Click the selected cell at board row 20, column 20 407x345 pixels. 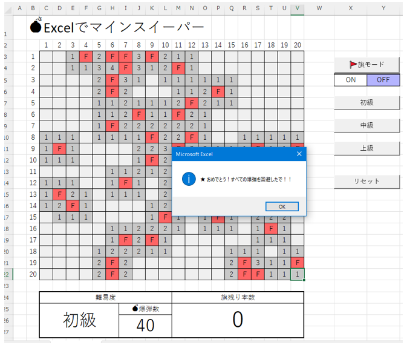(298, 274)
